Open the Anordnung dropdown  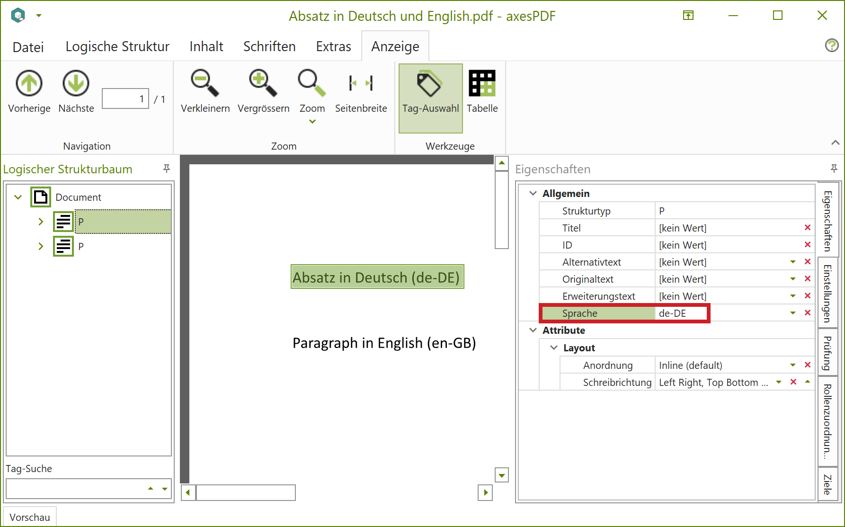[x=793, y=365]
